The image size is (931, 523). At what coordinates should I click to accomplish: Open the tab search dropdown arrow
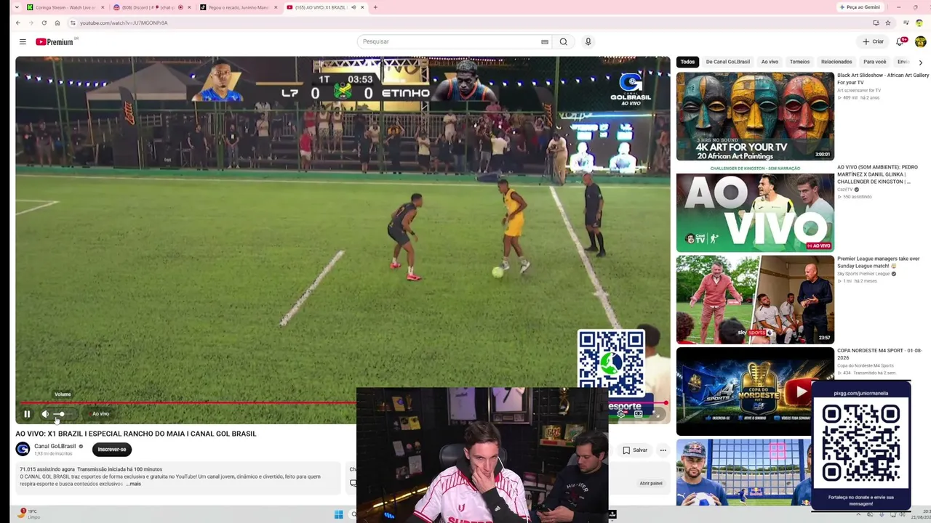coord(17,7)
